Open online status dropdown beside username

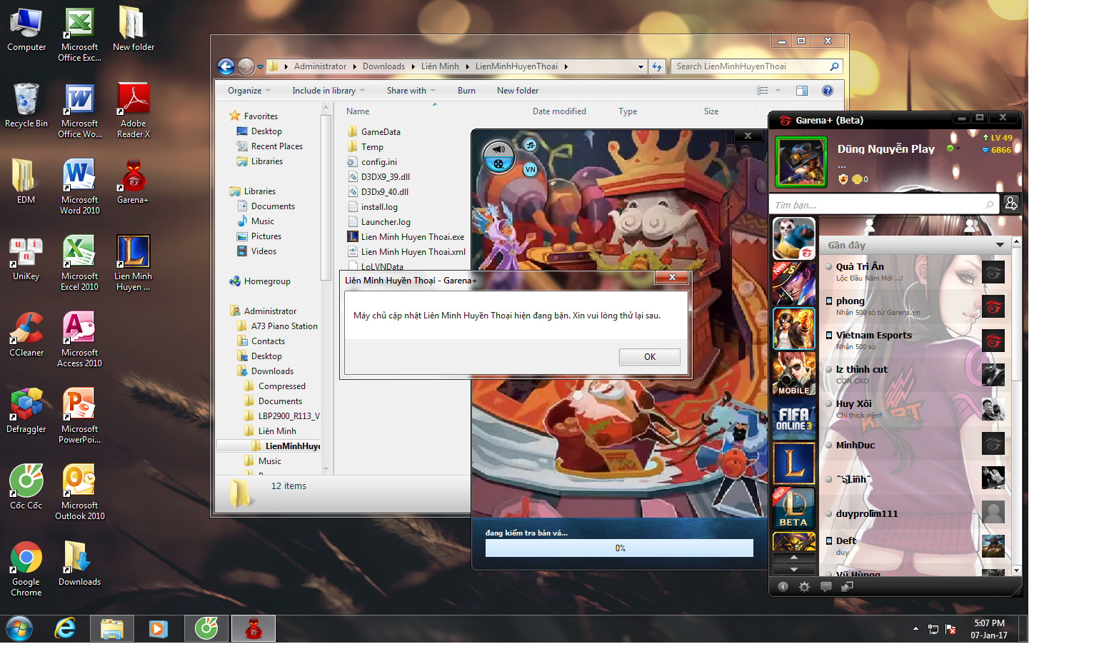(953, 149)
